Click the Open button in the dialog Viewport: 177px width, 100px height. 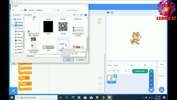click(x=68, y=60)
